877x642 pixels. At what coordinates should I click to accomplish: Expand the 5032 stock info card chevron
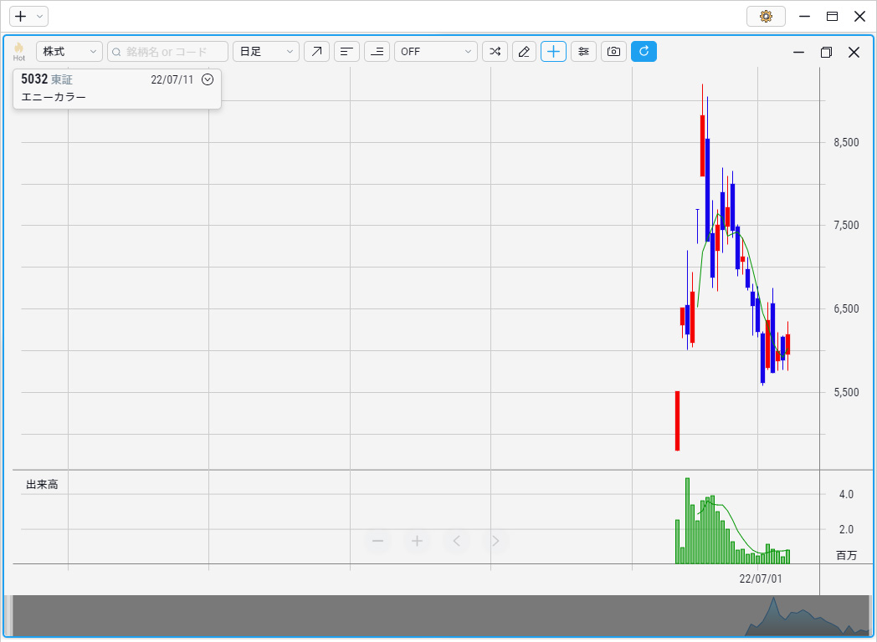(208, 79)
